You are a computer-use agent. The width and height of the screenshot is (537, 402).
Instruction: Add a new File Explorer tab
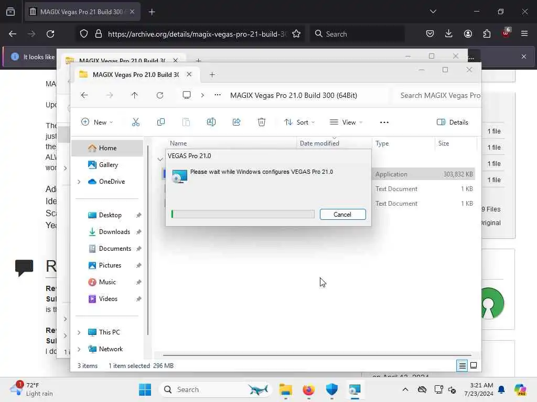coord(212,74)
